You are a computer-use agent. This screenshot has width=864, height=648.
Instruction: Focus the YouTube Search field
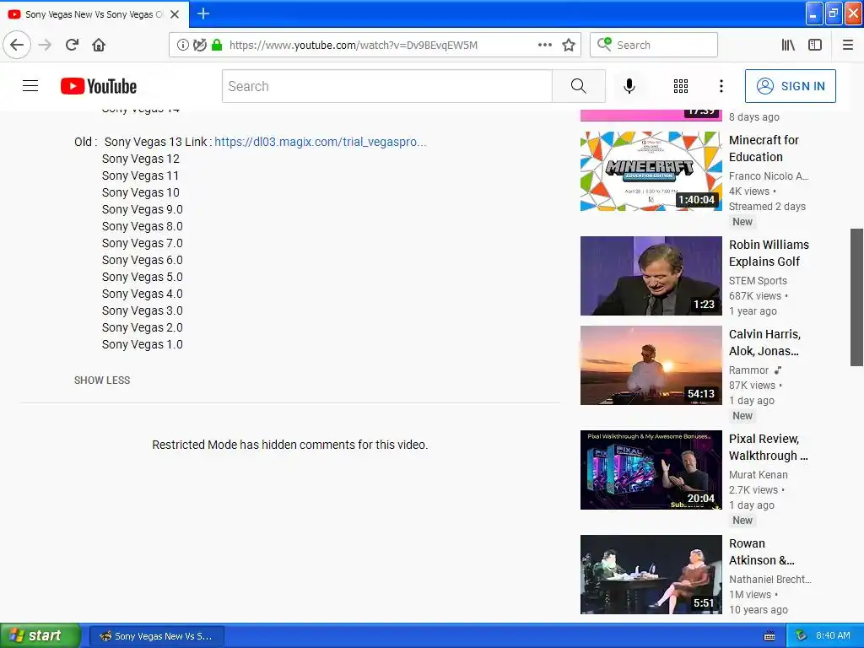point(386,86)
